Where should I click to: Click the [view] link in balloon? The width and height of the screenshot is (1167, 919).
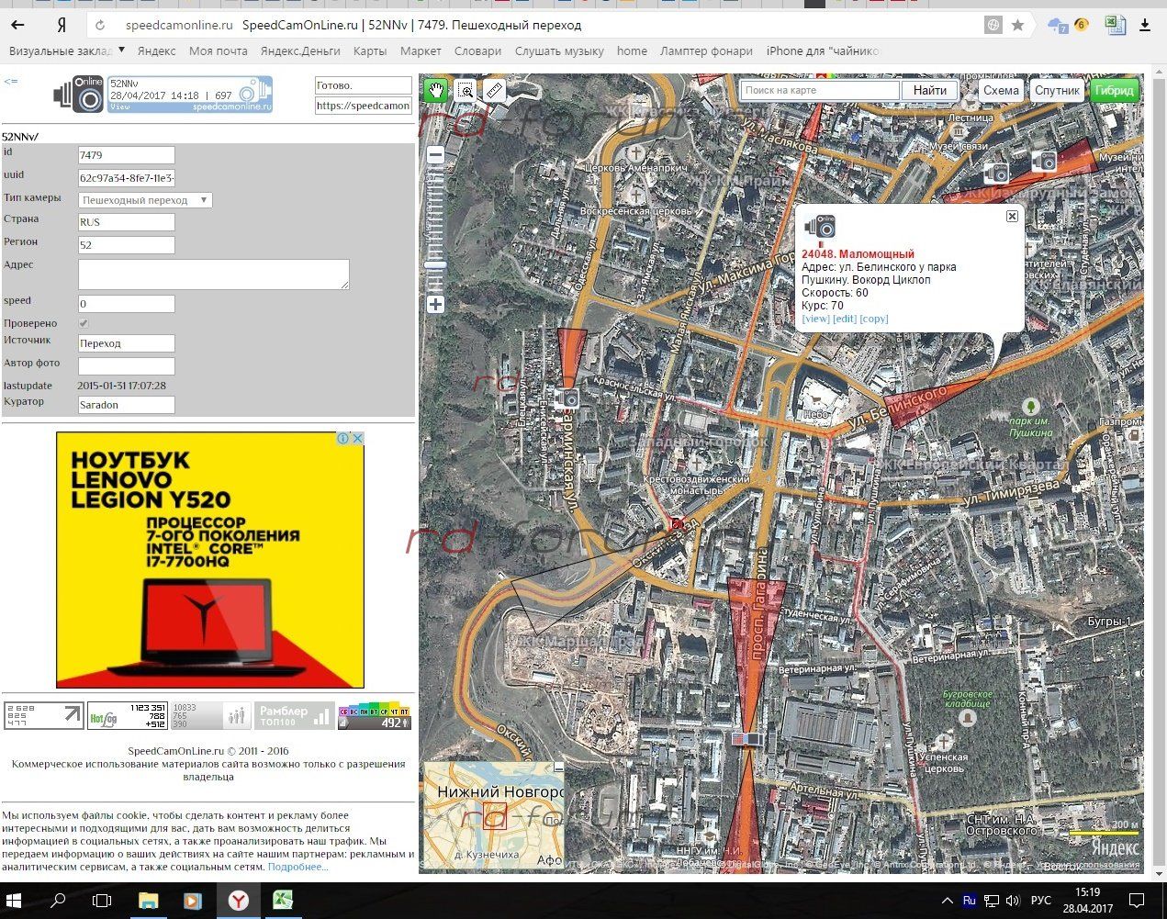(x=815, y=319)
